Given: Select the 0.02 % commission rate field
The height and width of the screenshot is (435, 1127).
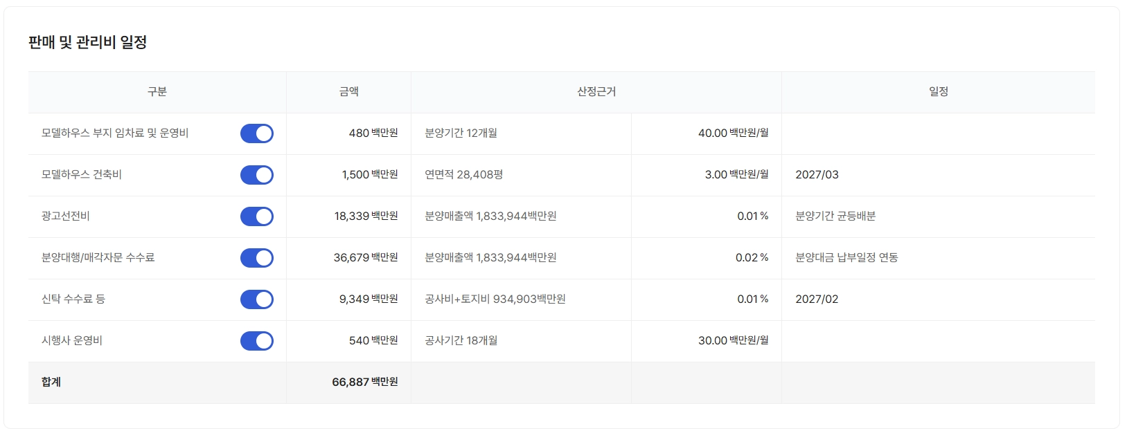Looking at the screenshot, I should tap(746, 258).
